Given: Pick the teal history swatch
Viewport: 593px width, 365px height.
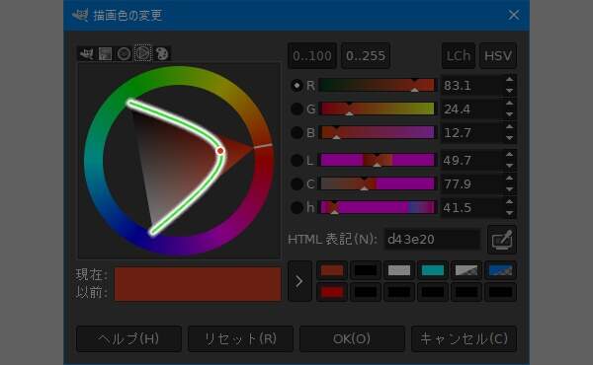Looking at the screenshot, I should (x=433, y=270).
